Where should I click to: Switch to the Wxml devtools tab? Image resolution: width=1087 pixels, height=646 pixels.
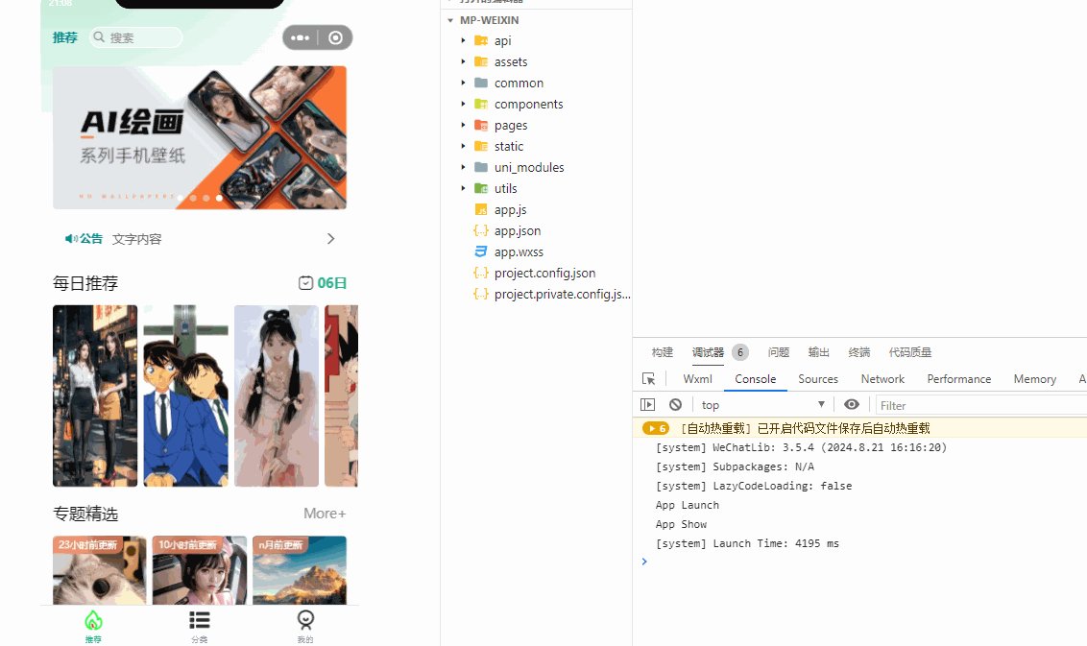(697, 379)
